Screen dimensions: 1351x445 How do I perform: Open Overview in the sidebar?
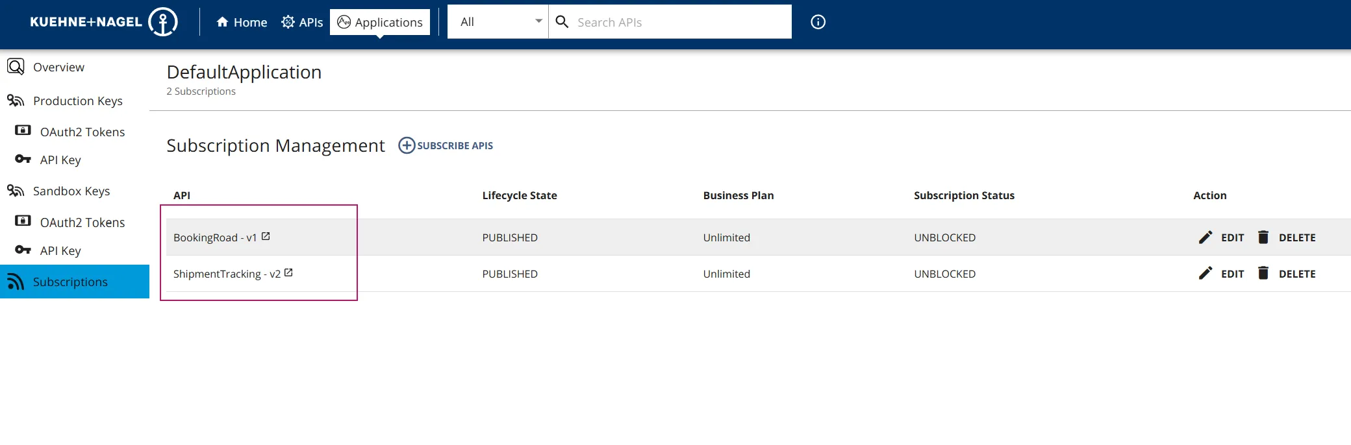pos(58,67)
